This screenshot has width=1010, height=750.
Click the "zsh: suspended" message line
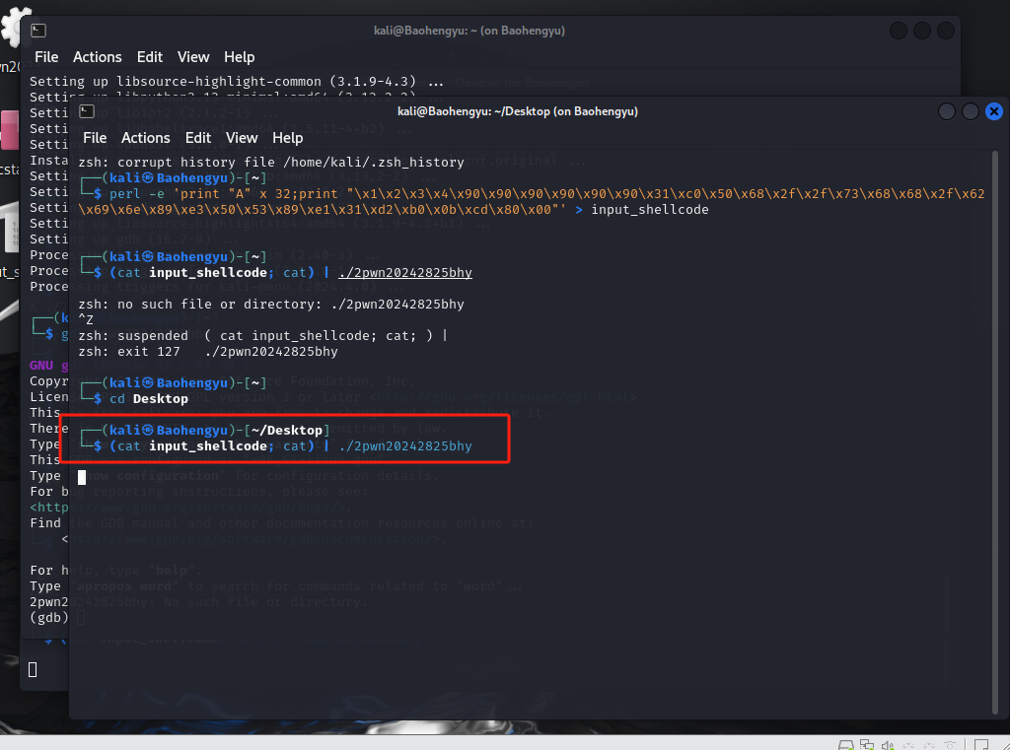(262, 335)
